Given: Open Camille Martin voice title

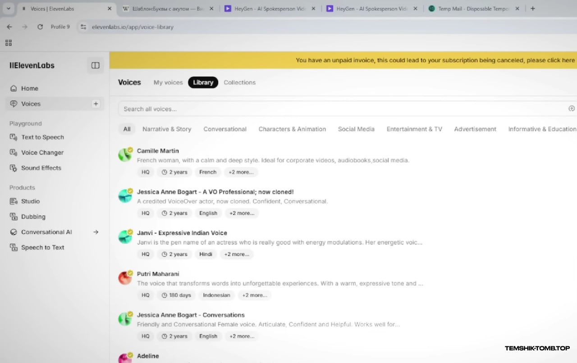Looking at the screenshot, I should pyautogui.click(x=158, y=150).
